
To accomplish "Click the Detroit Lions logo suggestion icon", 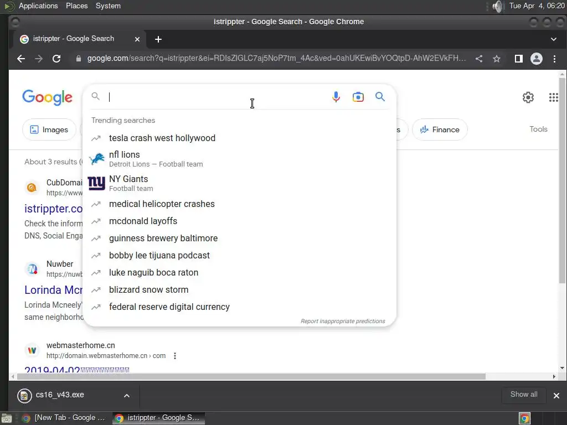I will click(x=96, y=159).
